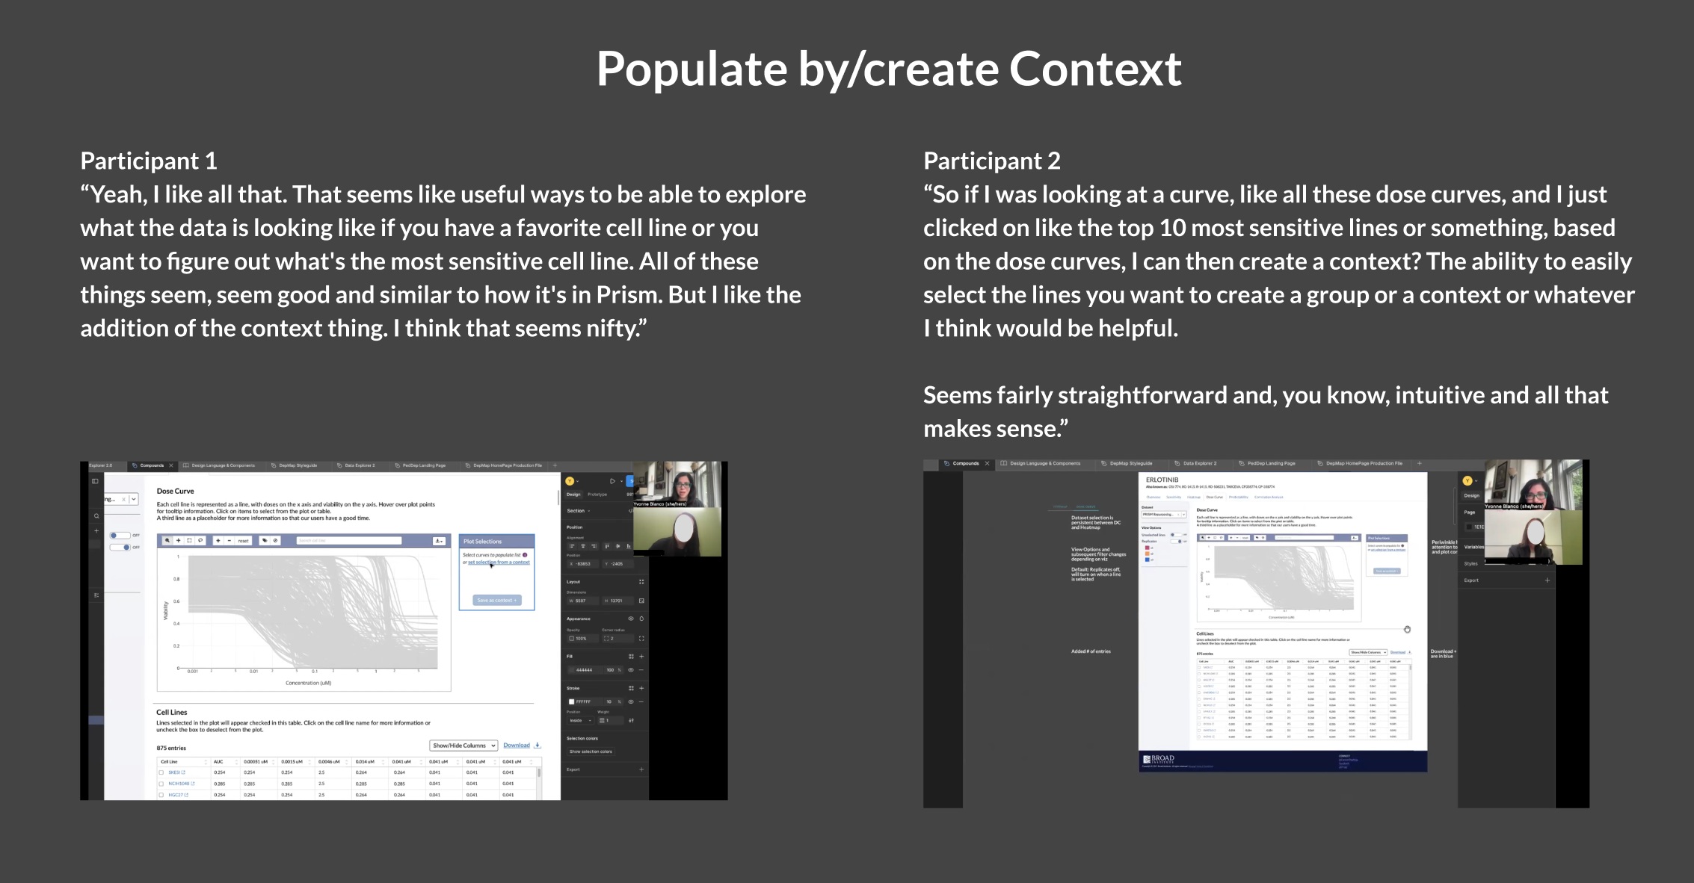The height and width of the screenshot is (883, 1694).
Task: Click the info icon beside 'Select curves to populate list'
Action: click(x=526, y=555)
